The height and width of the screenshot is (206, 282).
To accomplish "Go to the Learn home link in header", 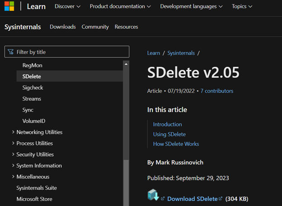I will click(36, 6).
